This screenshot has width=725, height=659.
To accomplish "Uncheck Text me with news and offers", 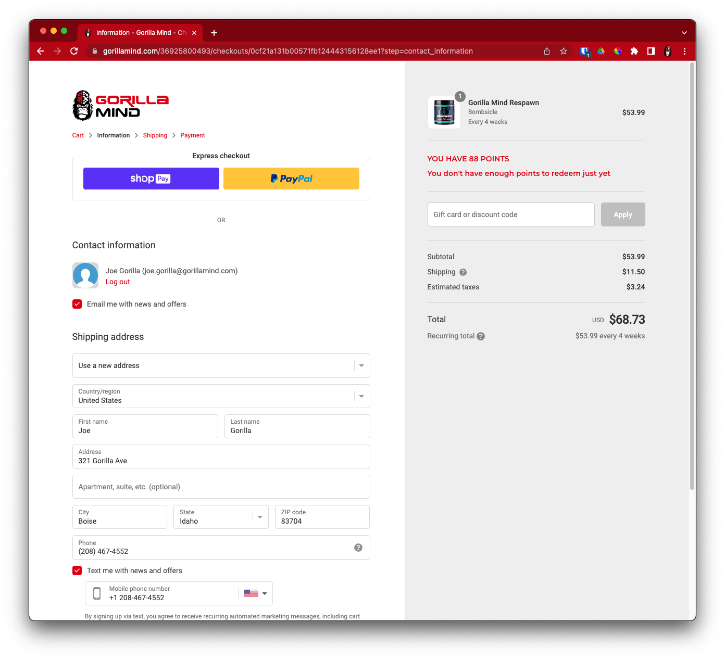I will (x=77, y=571).
